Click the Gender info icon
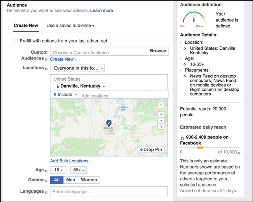This screenshot has height=202, width=253. point(46,181)
